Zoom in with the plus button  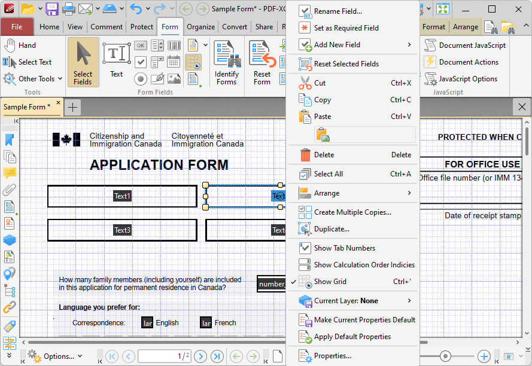[484, 356]
